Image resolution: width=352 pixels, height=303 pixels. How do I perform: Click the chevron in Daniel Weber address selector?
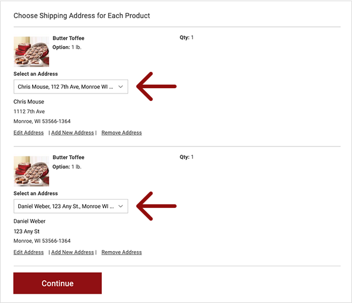tap(120, 206)
